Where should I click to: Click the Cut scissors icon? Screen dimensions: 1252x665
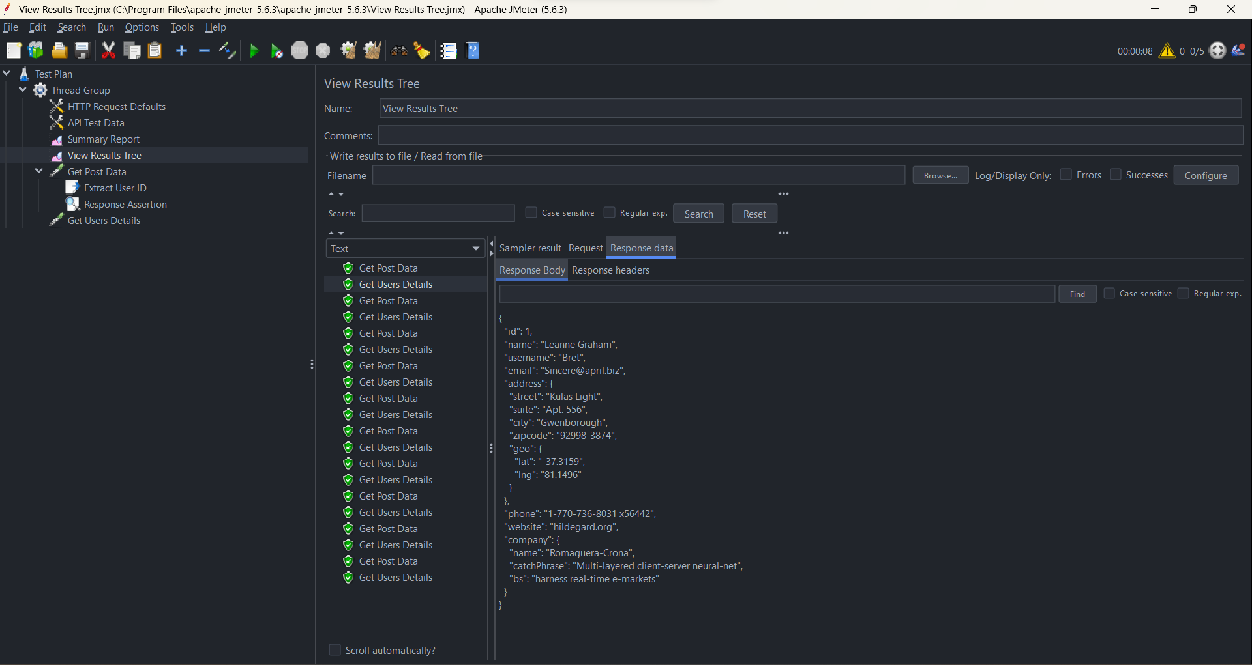coord(108,50)
